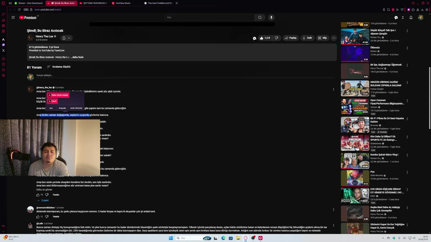Open YouTube notifications bell in header
Viewport: 431px width, 242px height.
coord(411,17)
